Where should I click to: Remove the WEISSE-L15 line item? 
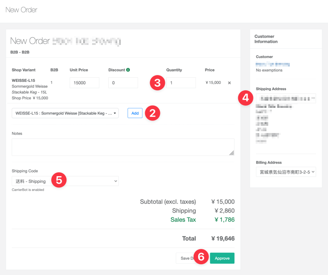(229, 83)
